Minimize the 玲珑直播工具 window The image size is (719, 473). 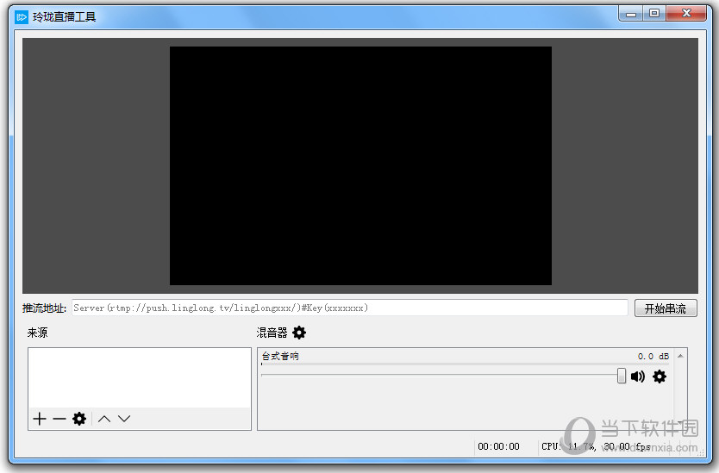[x=632, y=14]
